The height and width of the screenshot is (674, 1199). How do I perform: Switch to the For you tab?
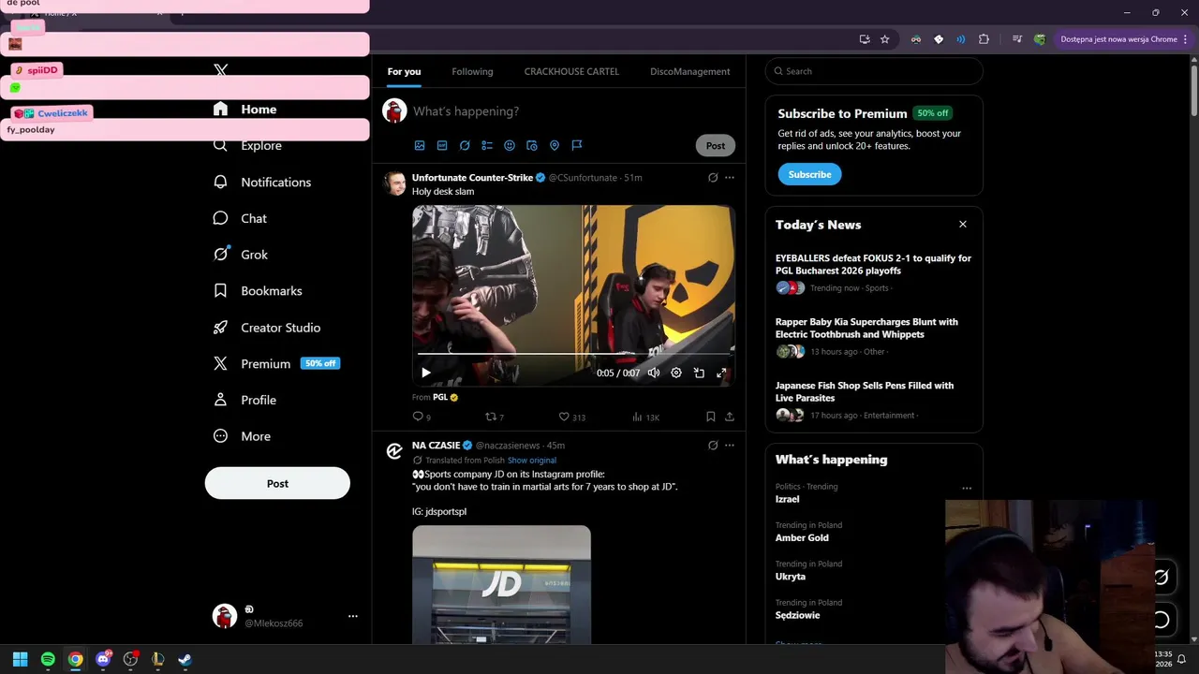404,71
